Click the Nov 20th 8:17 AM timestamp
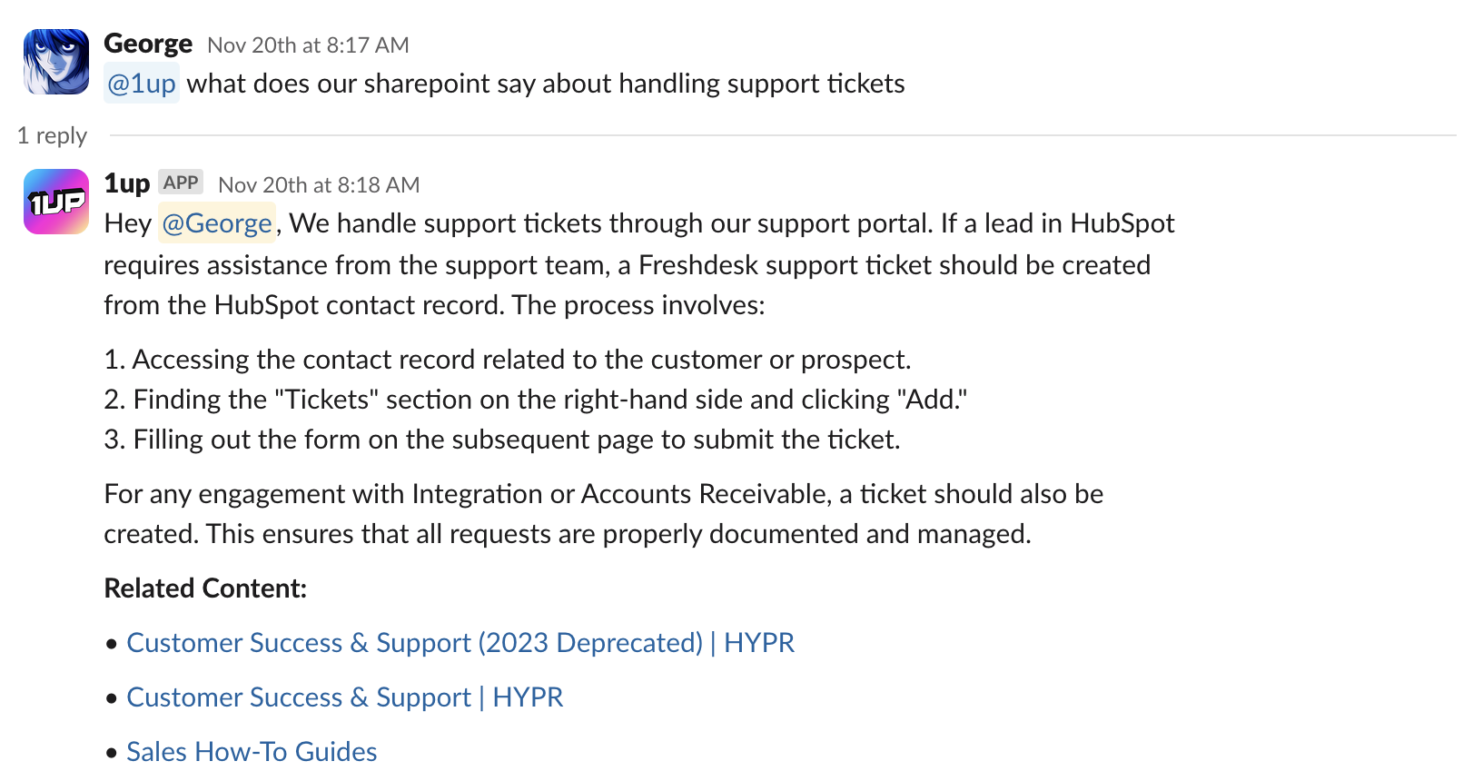The image size is (1473, 781). [308, 44]
